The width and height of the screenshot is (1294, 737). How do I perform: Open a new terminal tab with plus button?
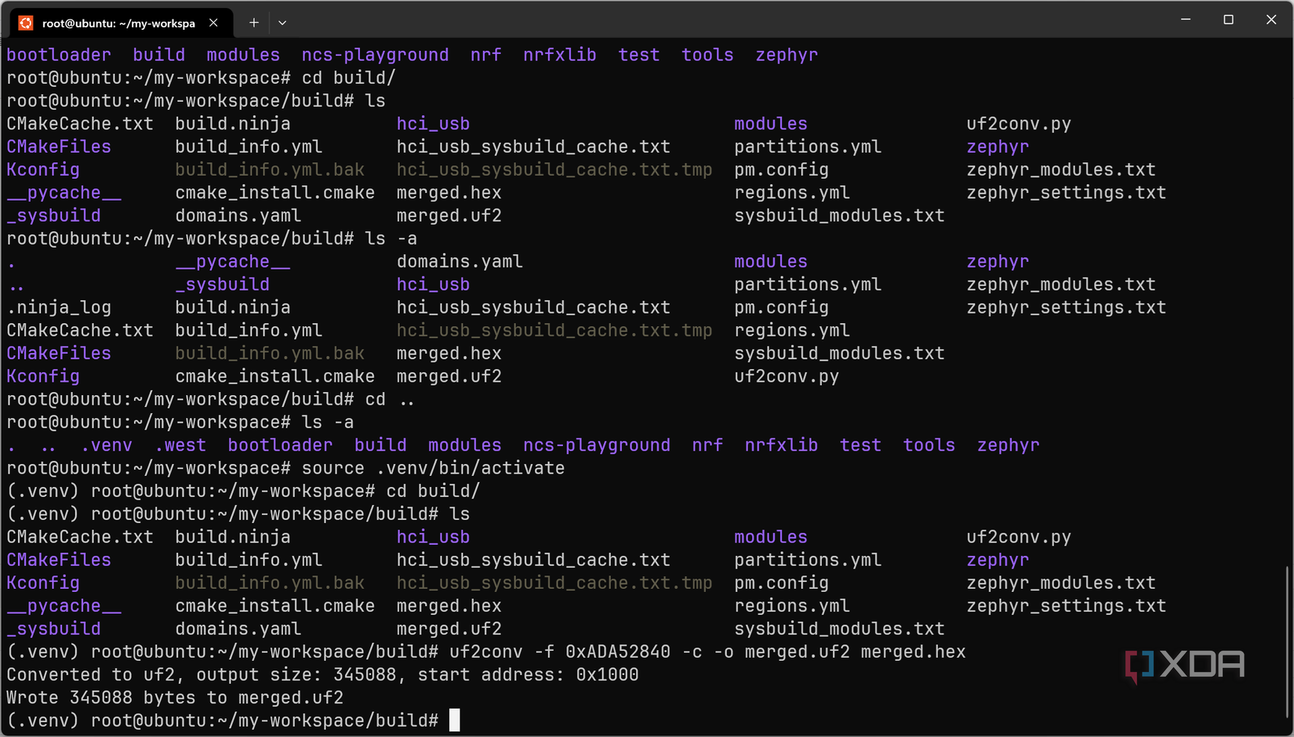(253, 23)
